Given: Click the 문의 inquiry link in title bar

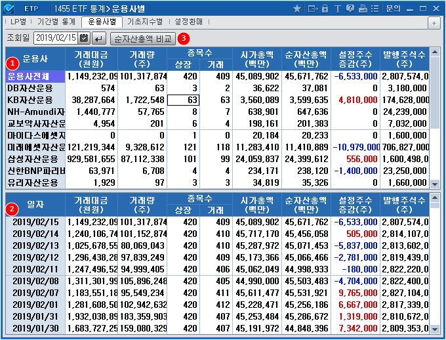Looking at the screenshot, I should pyautogui.click(x=393, y=9).
